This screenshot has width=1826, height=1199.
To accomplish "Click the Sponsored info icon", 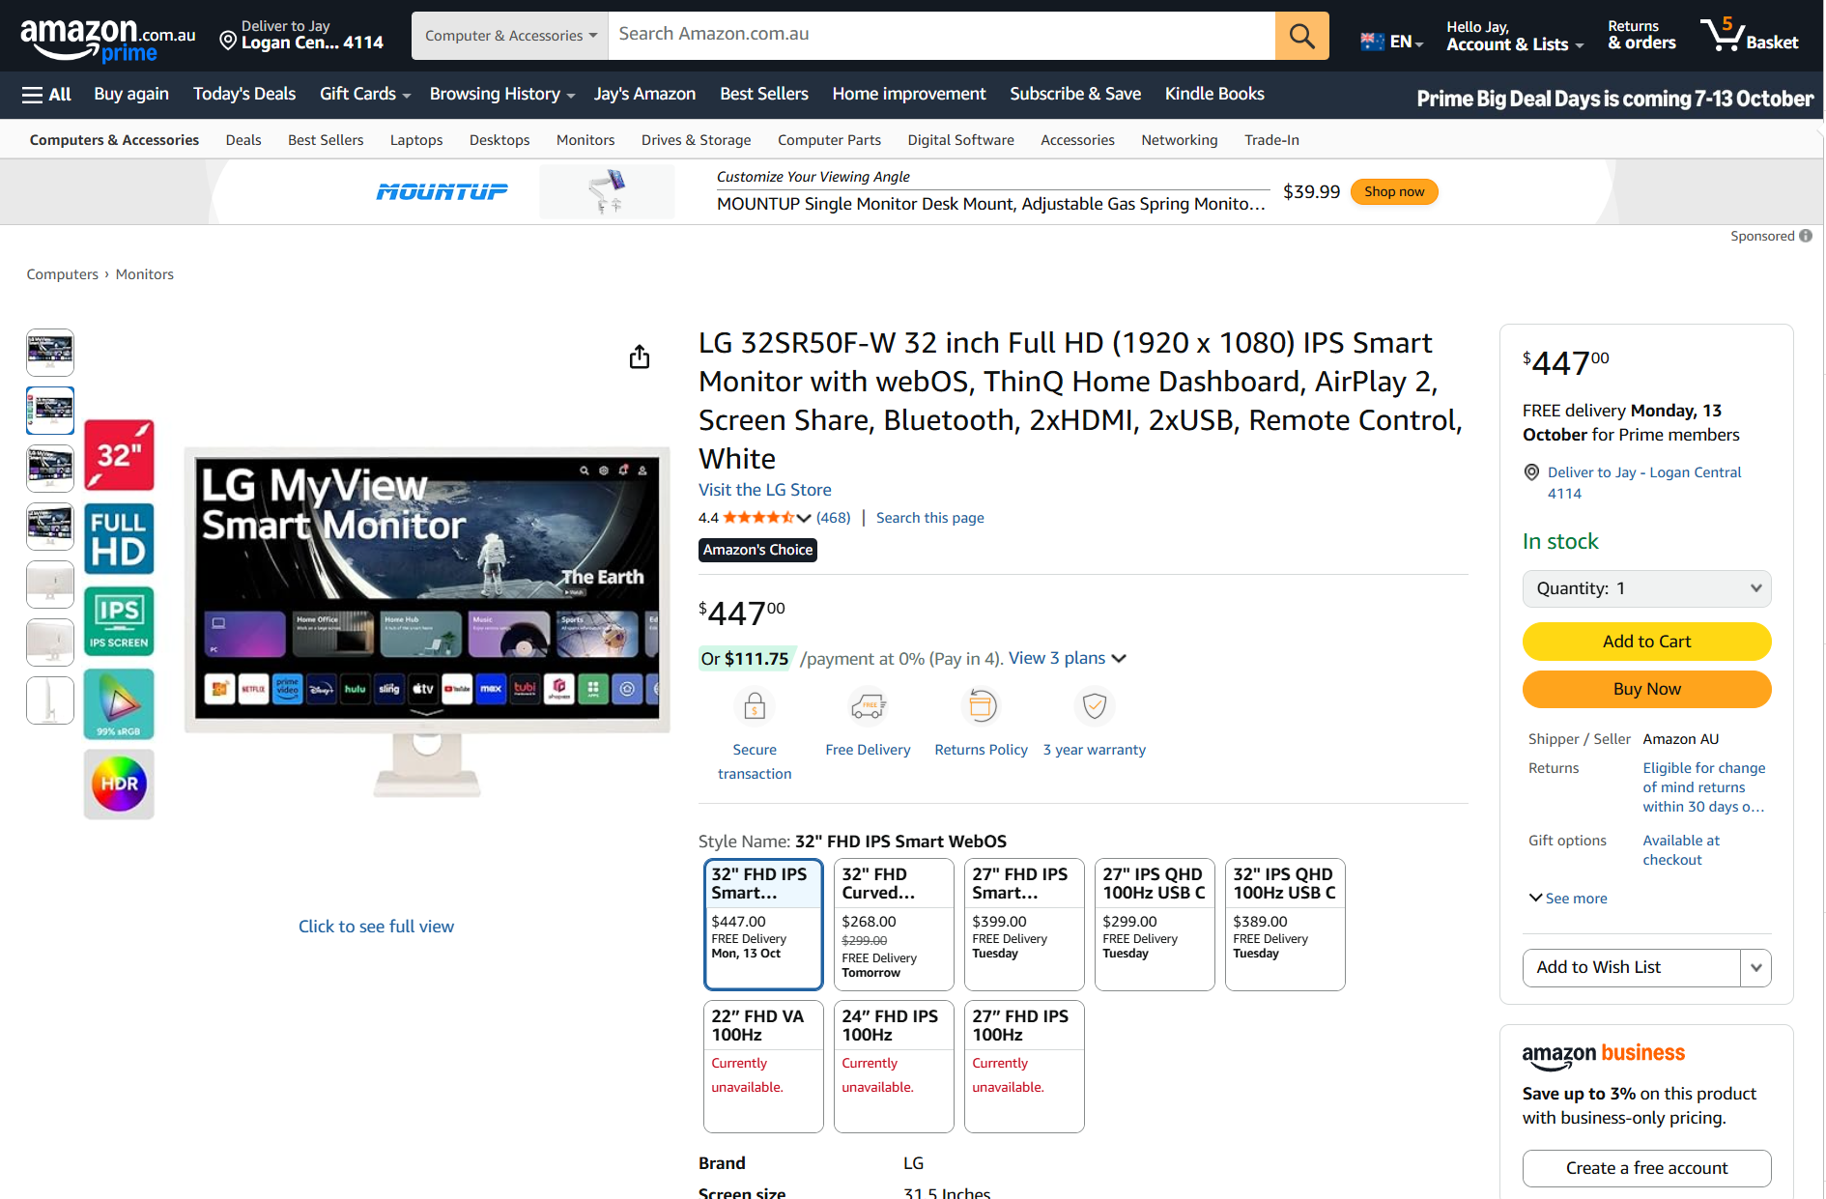I will point(1806,236).
